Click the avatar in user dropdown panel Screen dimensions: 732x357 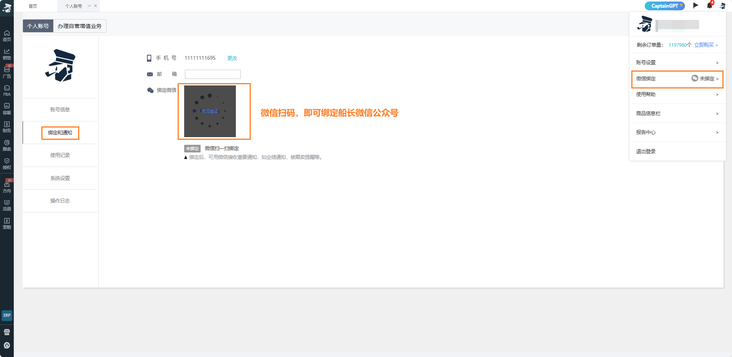pos(645,24)
